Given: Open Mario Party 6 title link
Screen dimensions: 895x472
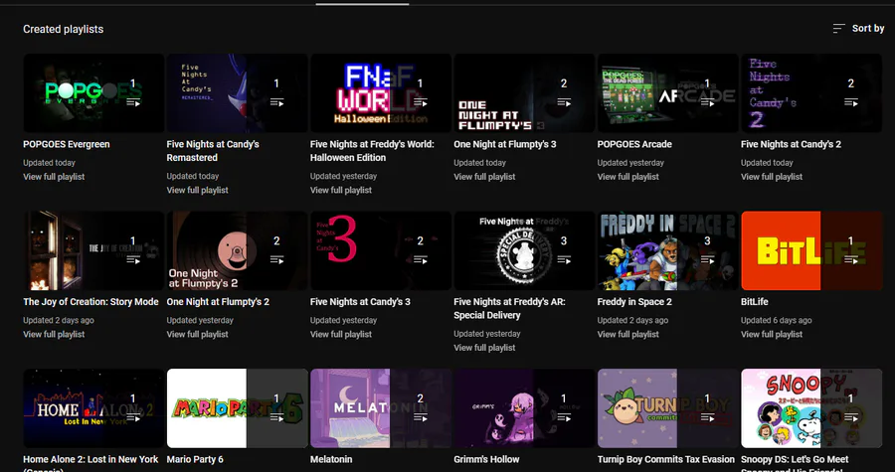Looking at the screenshot, I should (195, 459).
